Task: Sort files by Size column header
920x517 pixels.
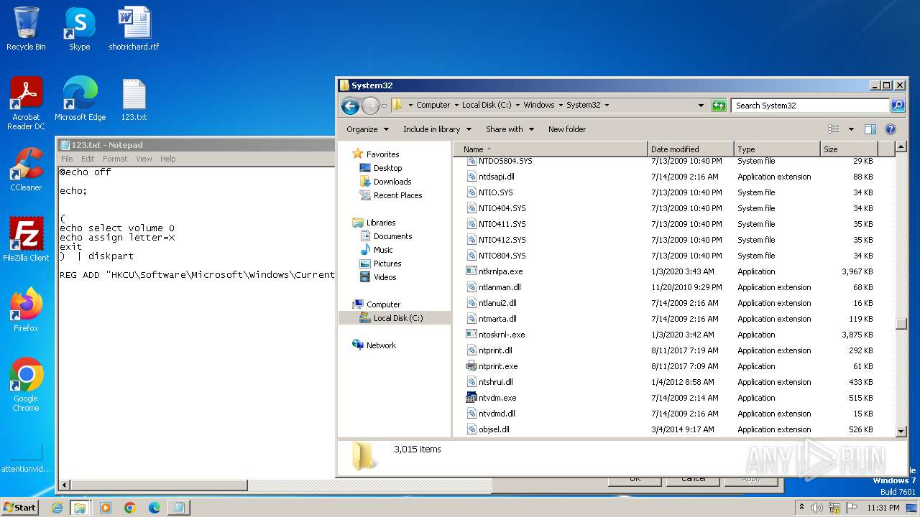Action: 849,149
